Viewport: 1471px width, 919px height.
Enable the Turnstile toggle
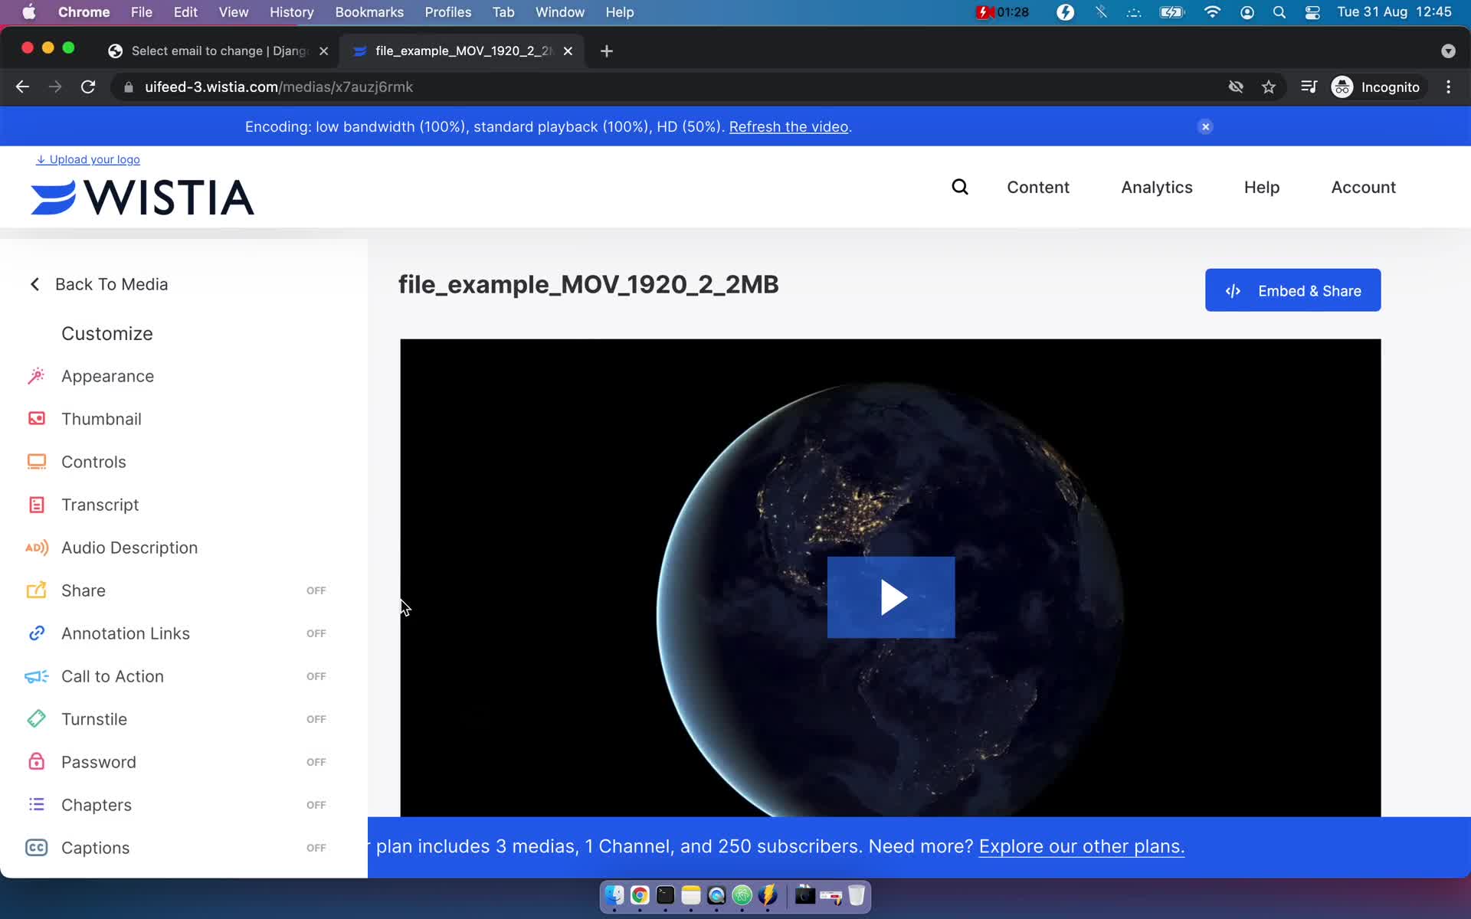[x=316, y=719]
